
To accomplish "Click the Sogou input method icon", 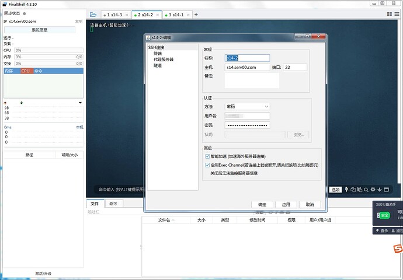I will (398, 249).
